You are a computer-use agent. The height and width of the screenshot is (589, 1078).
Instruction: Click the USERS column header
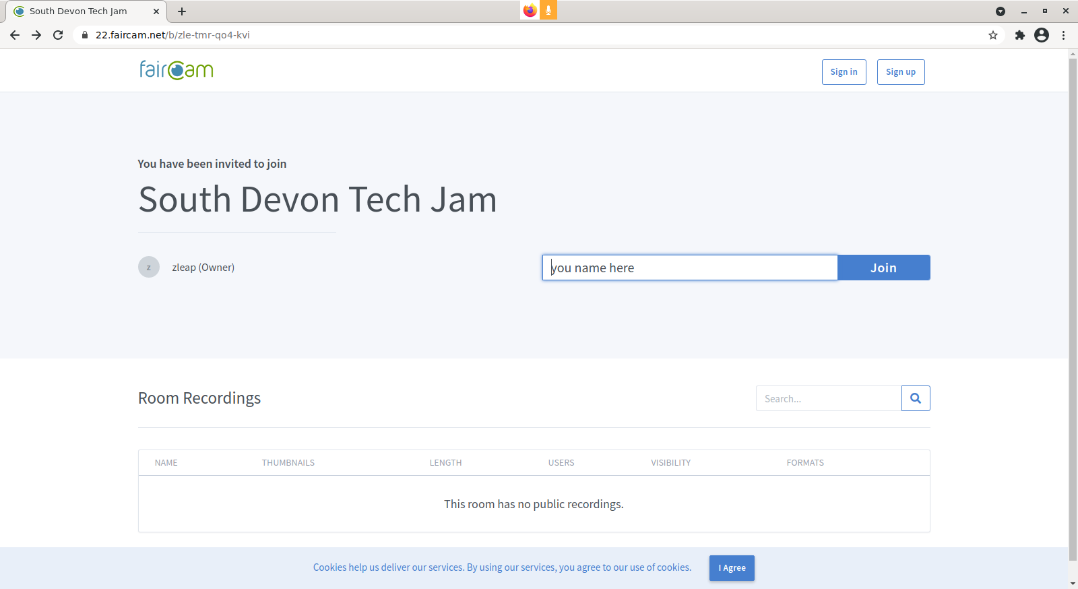(x=561, y=463)
